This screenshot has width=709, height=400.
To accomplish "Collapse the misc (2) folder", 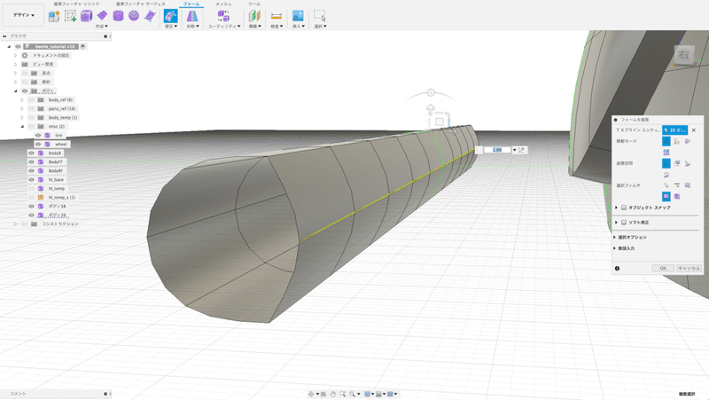I will coord(22,127).
